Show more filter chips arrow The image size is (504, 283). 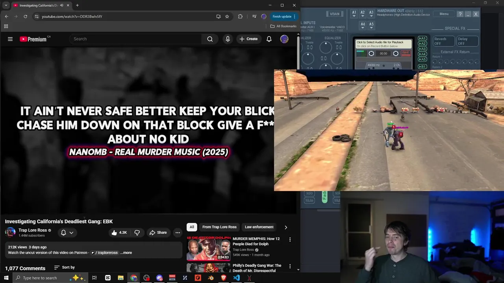click(286, 227)
